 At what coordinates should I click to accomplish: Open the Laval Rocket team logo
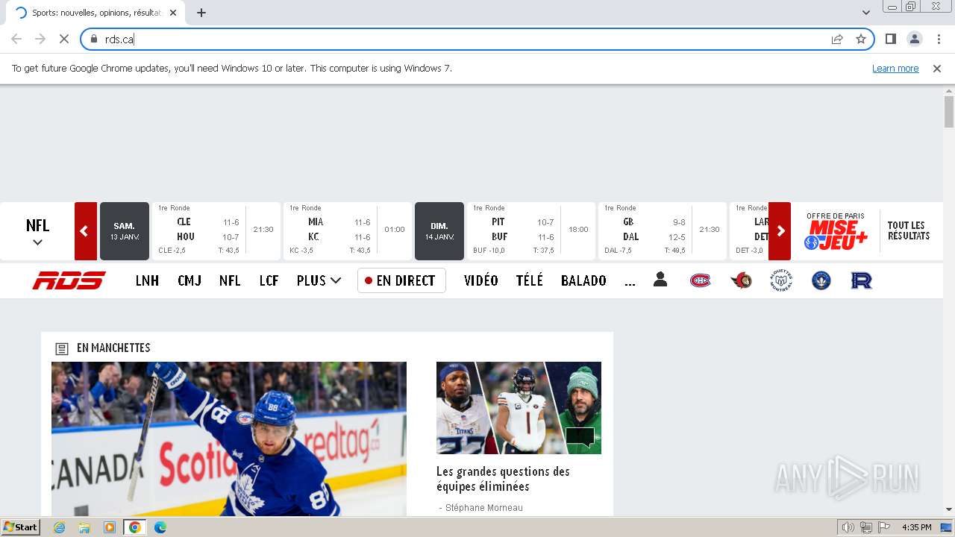[862, 280]
